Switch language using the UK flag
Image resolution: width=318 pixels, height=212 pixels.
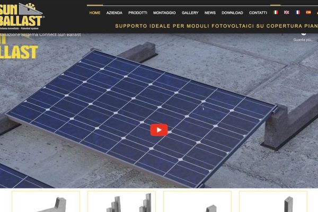click(286, 12)
